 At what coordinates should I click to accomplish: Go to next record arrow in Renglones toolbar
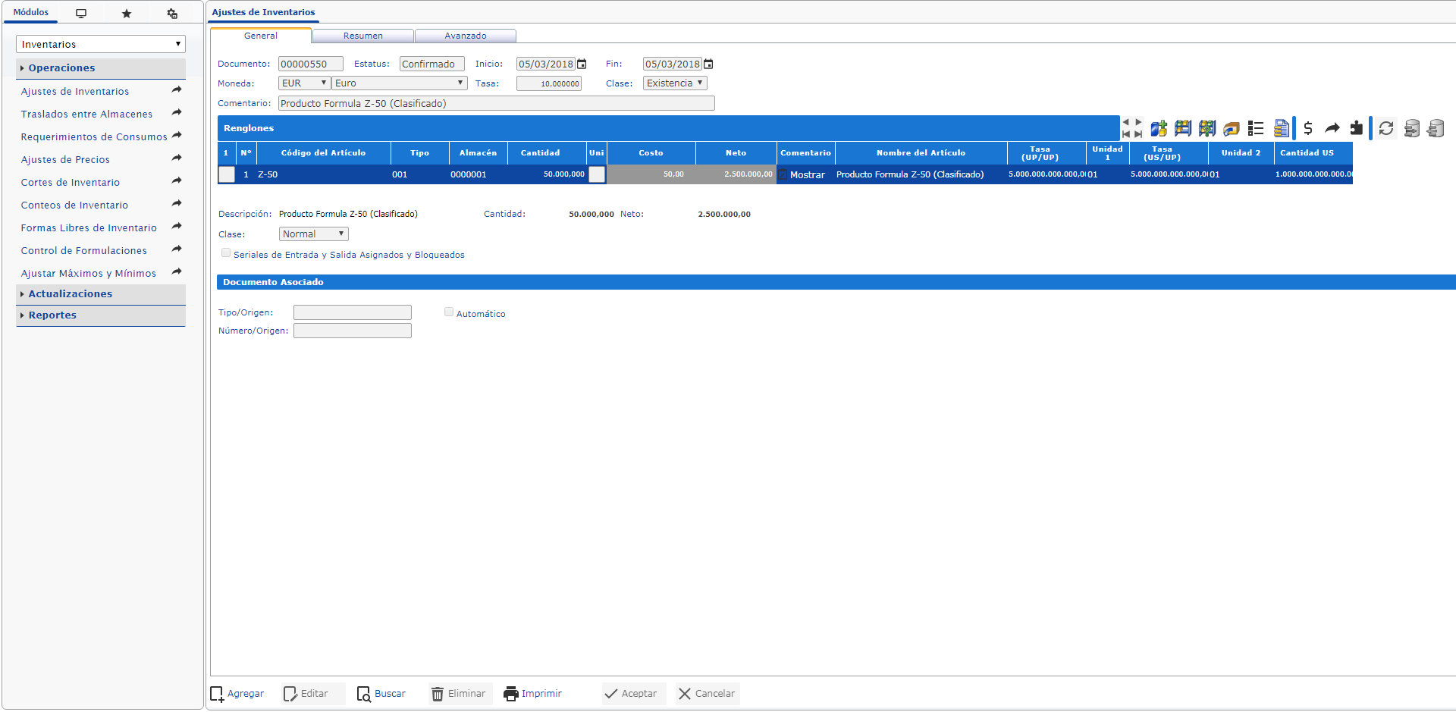click(x=1137, y=122)
